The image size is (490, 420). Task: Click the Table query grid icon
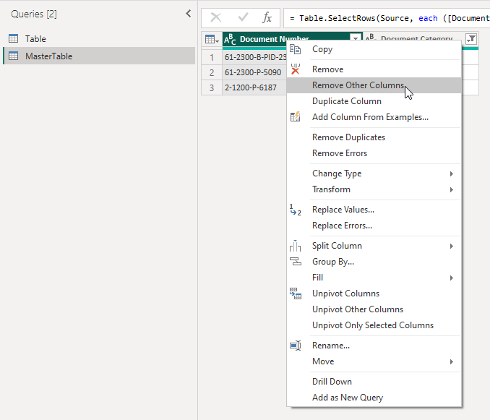tap(14, 38)
